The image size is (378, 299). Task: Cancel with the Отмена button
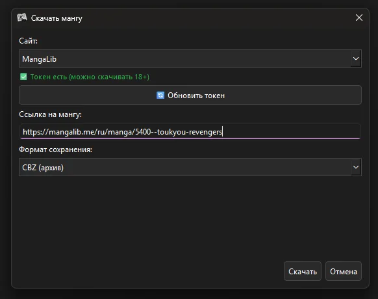click(x=344, y=271)
